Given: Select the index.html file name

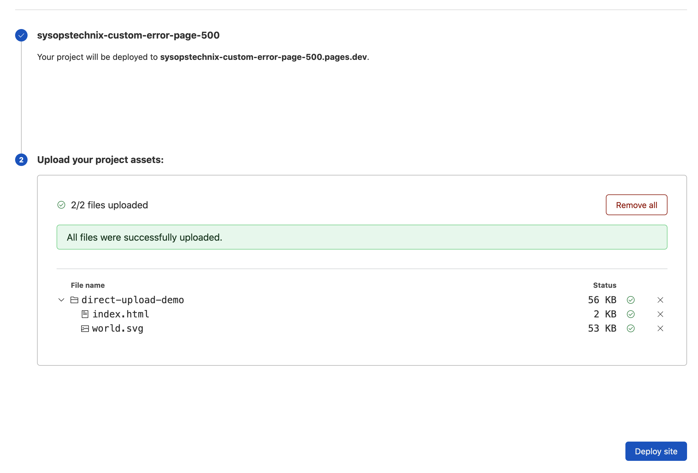Looking at the screenshot, I should (121, 314).
